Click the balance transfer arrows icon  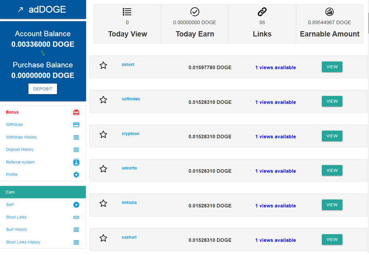43,53
